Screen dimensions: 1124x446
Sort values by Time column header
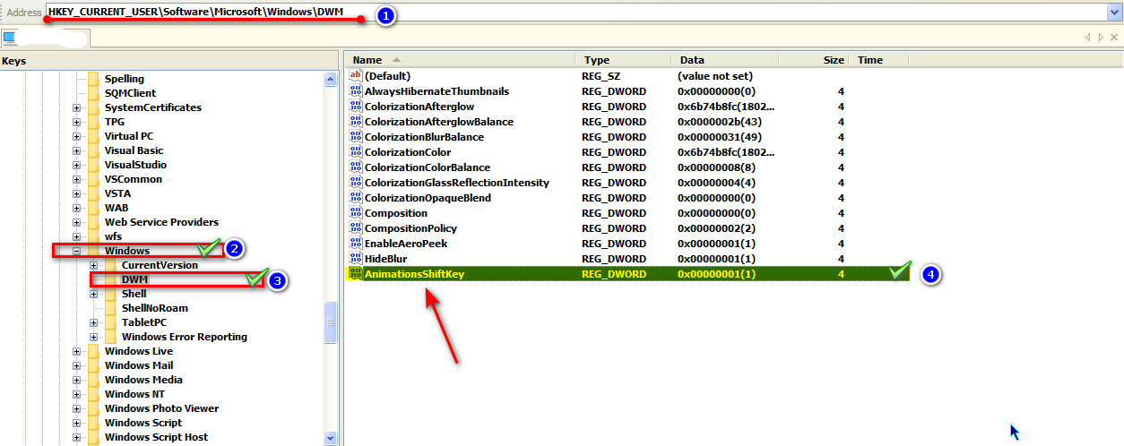point(879,60)
